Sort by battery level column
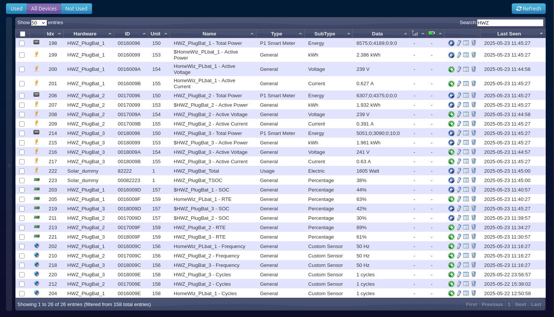This screenshot has height=317, width=554. coord(436,34)
